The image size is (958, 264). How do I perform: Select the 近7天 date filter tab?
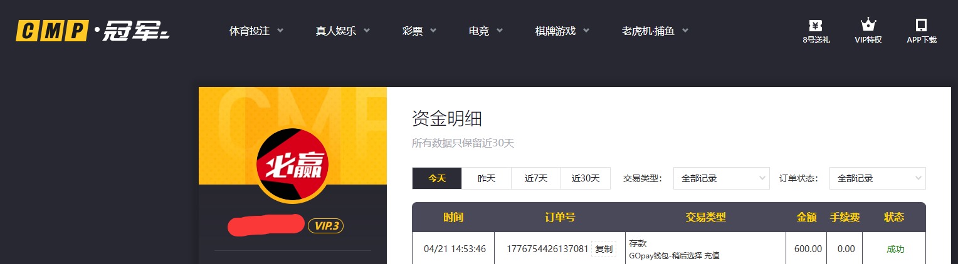536,178
